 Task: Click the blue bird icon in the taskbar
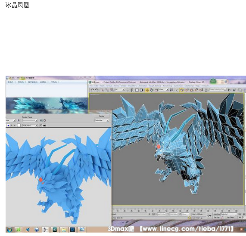28,230
